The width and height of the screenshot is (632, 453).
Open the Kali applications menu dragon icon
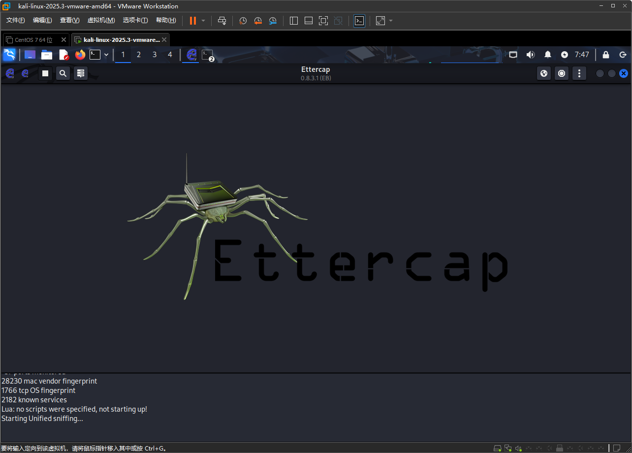pos(9,55)
